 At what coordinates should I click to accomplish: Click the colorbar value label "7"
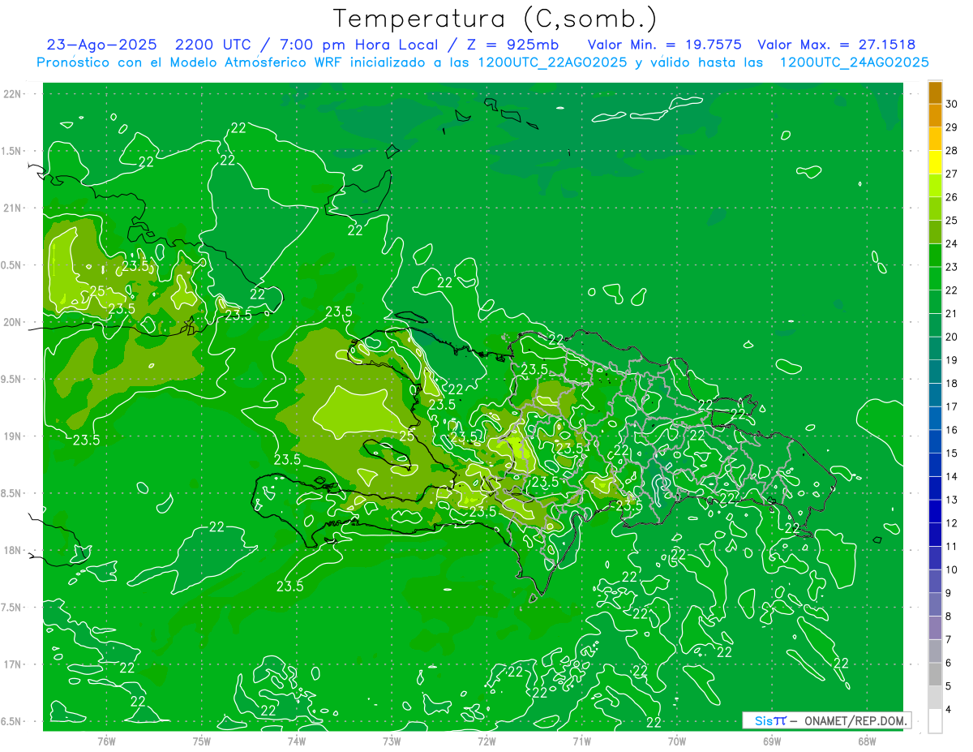pos(949,640)
